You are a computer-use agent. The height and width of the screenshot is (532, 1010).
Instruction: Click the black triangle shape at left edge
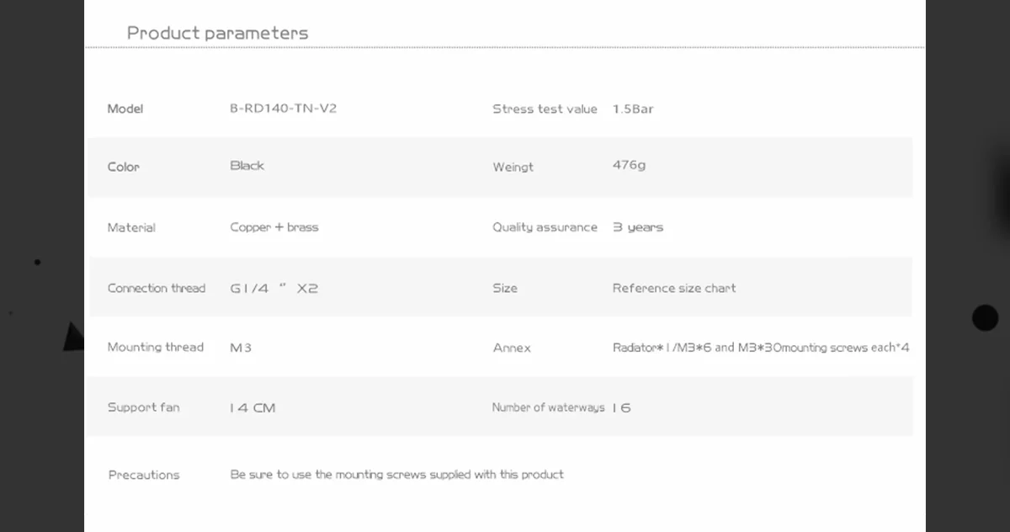(74, 337)
